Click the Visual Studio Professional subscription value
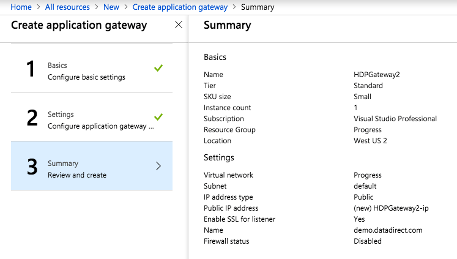 395,119
